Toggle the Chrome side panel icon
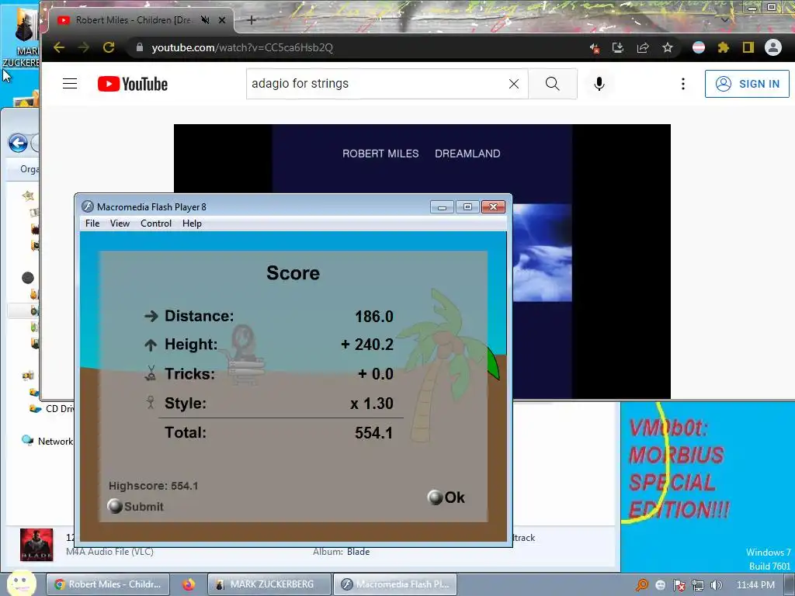 click(x=748, y=47)
